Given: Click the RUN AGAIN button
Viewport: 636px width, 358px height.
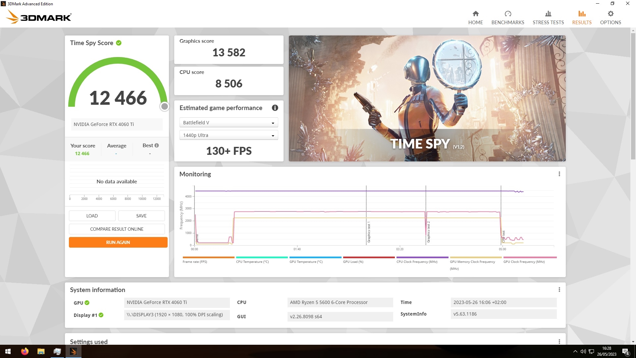Looking at the screenshot, I should point(118,242).
